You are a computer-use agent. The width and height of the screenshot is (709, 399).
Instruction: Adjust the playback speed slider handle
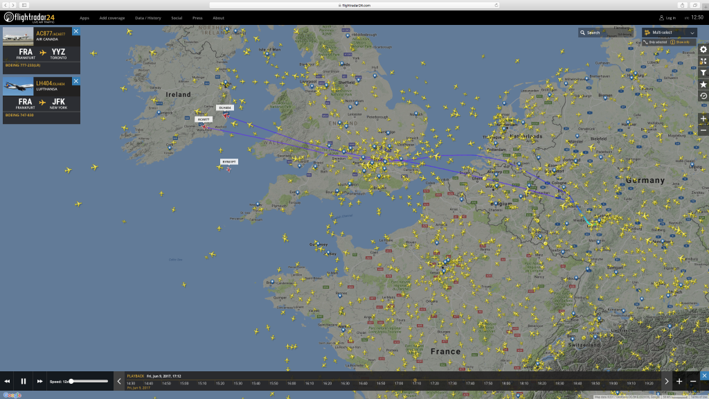71,382
